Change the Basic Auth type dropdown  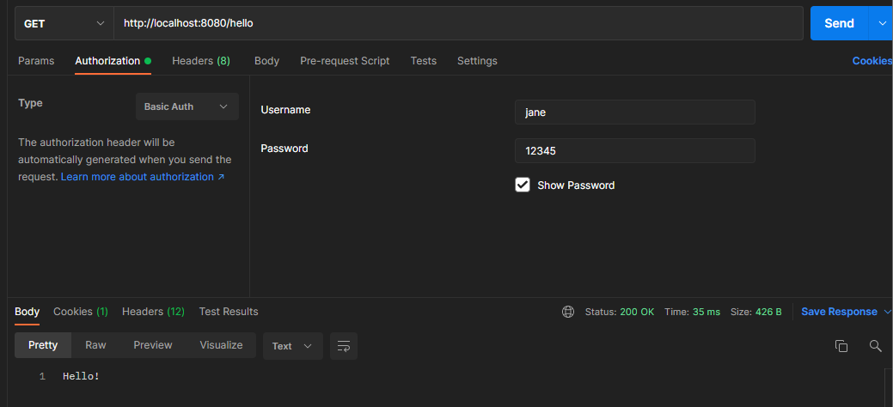[187, 106]
